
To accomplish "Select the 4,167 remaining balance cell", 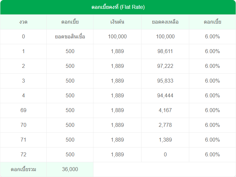I will pyautogui.click(x=165, y=110).
